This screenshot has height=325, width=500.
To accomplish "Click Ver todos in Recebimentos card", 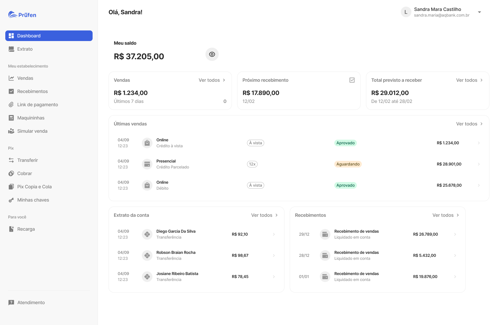I will click(x=446, y=215).
